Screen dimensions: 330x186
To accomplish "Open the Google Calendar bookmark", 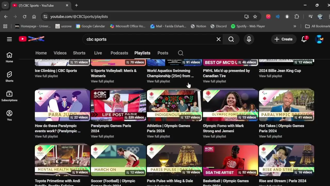I will (90, 26).
